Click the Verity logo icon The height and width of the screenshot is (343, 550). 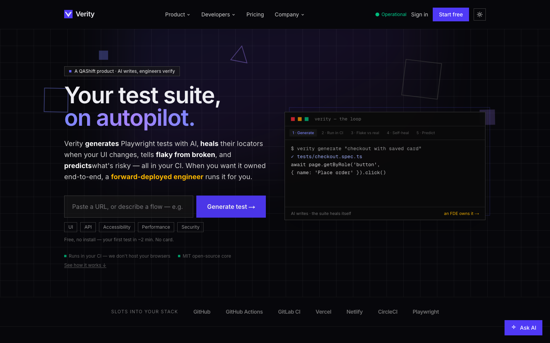click(x=68, y=14)
